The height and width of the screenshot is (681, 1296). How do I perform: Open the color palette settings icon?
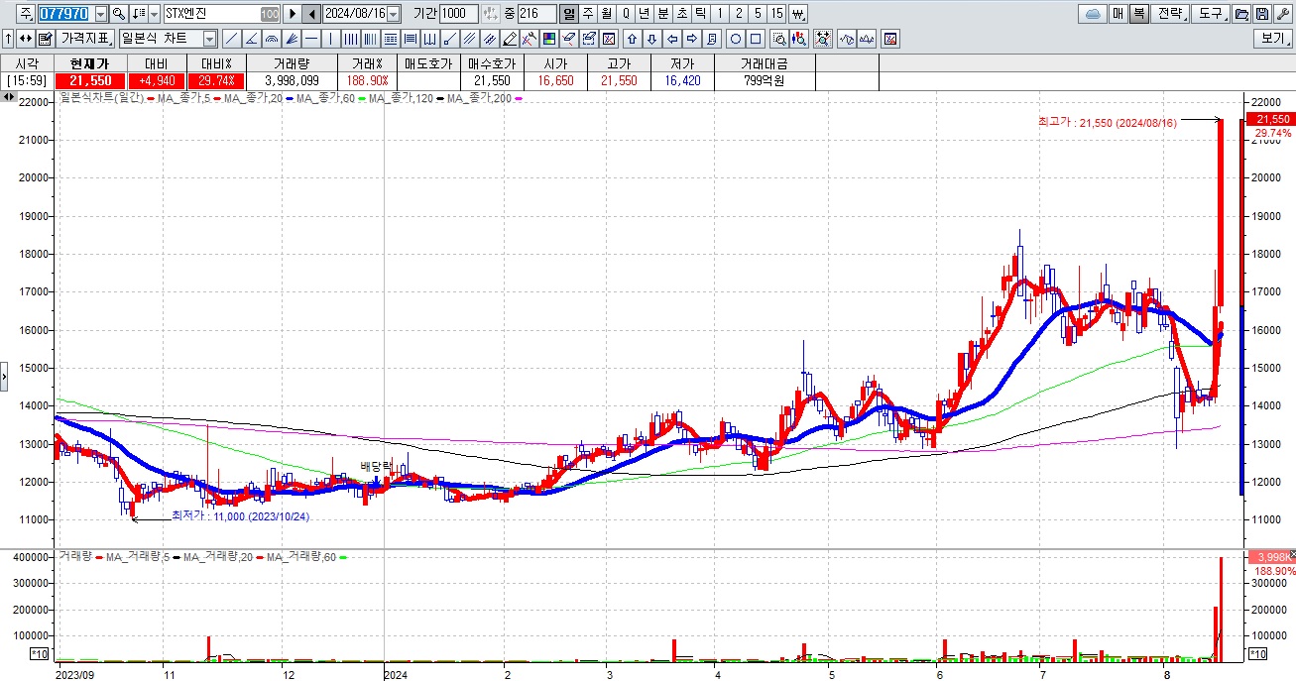[x=548, y=39]
